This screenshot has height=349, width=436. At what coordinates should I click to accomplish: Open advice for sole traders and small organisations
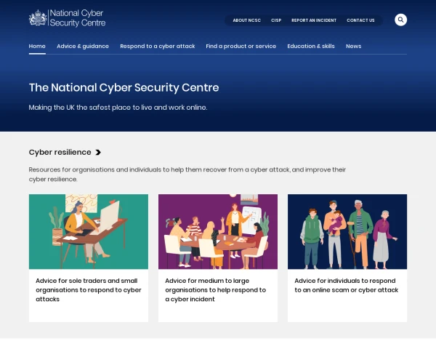[89, 289]
